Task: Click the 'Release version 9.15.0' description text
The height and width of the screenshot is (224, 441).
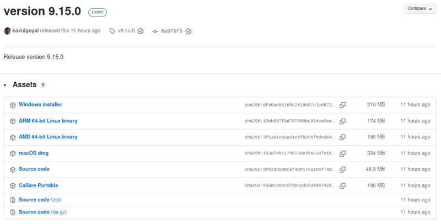Action: coord(34,57)
